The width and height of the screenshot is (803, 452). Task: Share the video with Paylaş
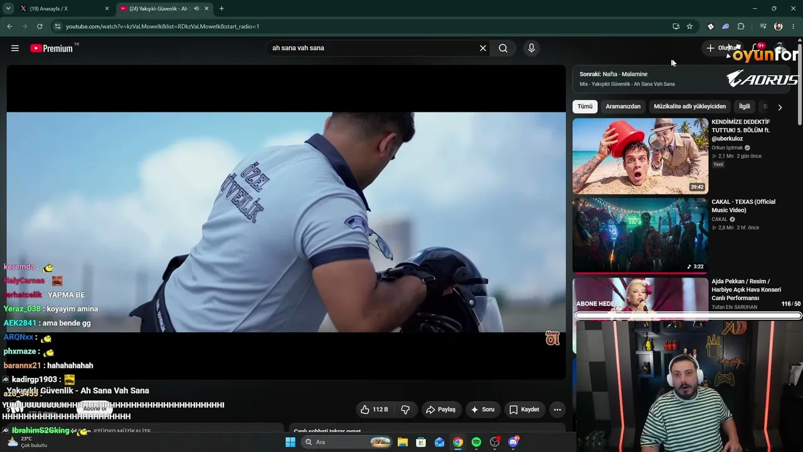(x=441, y=409)
